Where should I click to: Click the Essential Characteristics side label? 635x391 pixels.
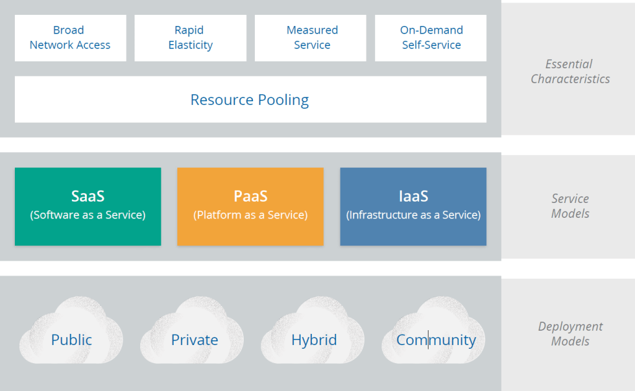(x=570, y=71)
